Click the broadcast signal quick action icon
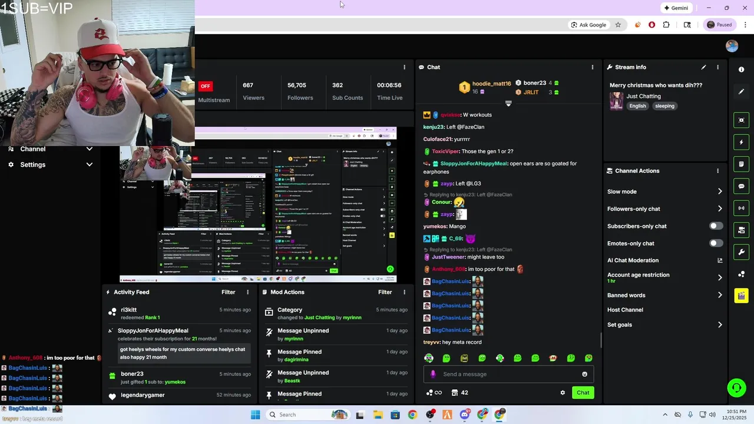The width and height of the screenshot is (754, 424). pyautogui.click(x=741, y=208)
